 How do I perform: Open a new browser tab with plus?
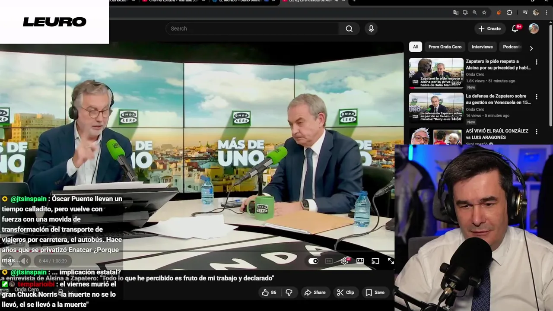[354, 1]
